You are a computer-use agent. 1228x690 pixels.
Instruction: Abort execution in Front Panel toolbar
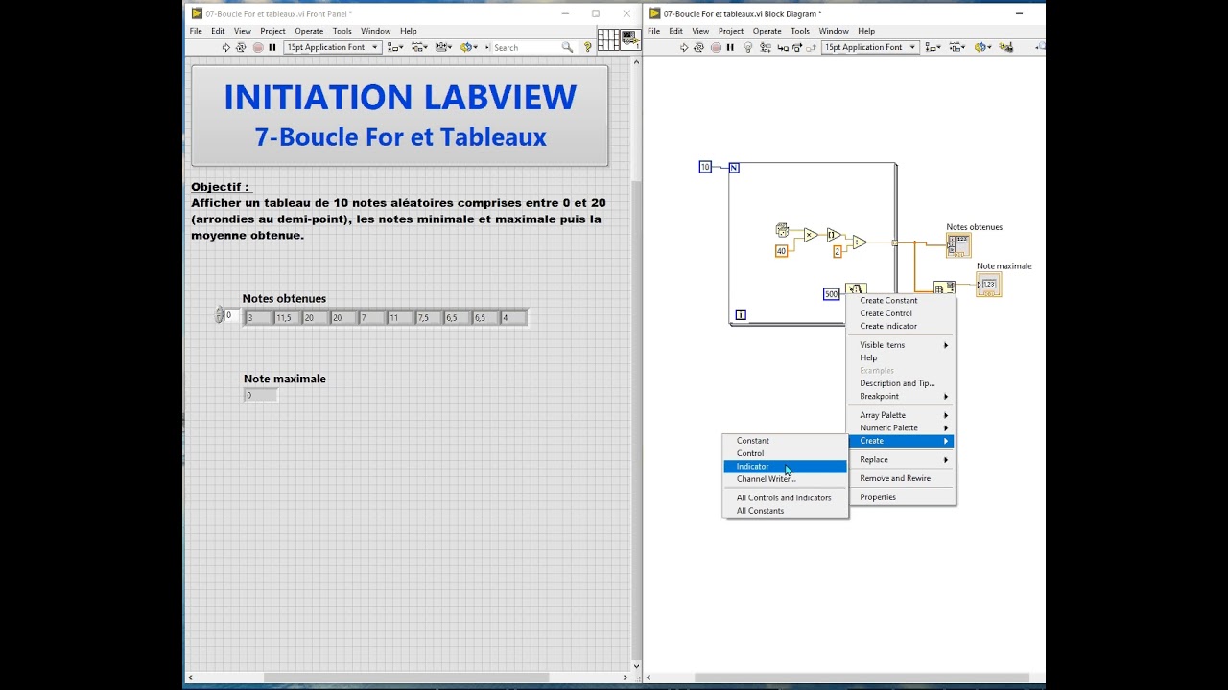coord(257,47)
